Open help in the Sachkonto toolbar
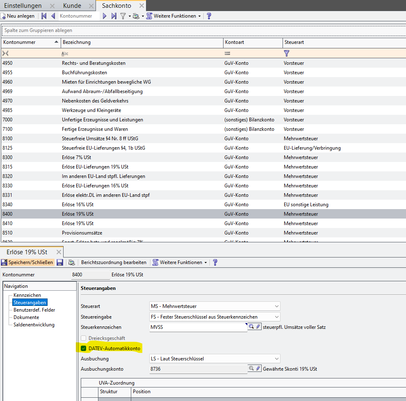 [209, 16]
